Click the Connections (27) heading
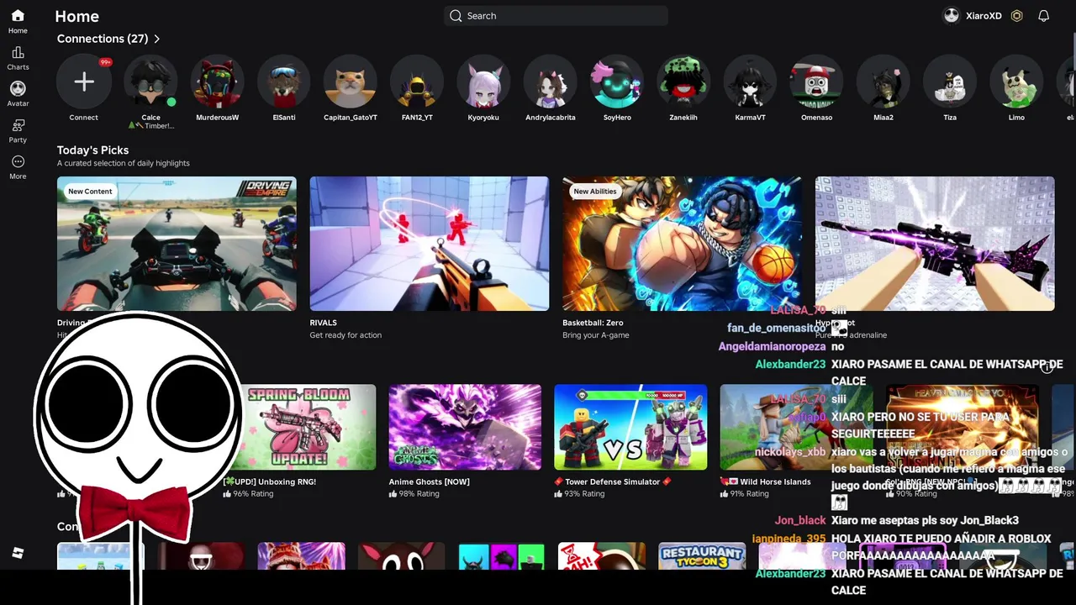This screenshot has width=1076, height=605. 103,39
